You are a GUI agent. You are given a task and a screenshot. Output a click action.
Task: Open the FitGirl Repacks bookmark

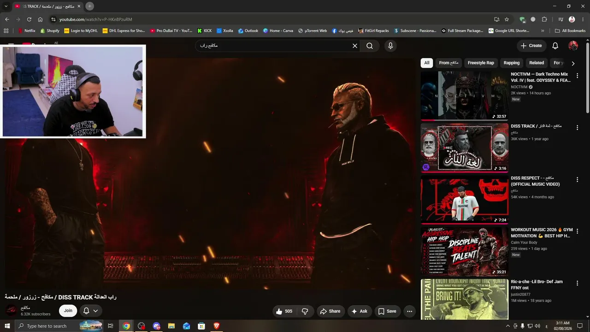pyautogui.click(x=373, y=31)
